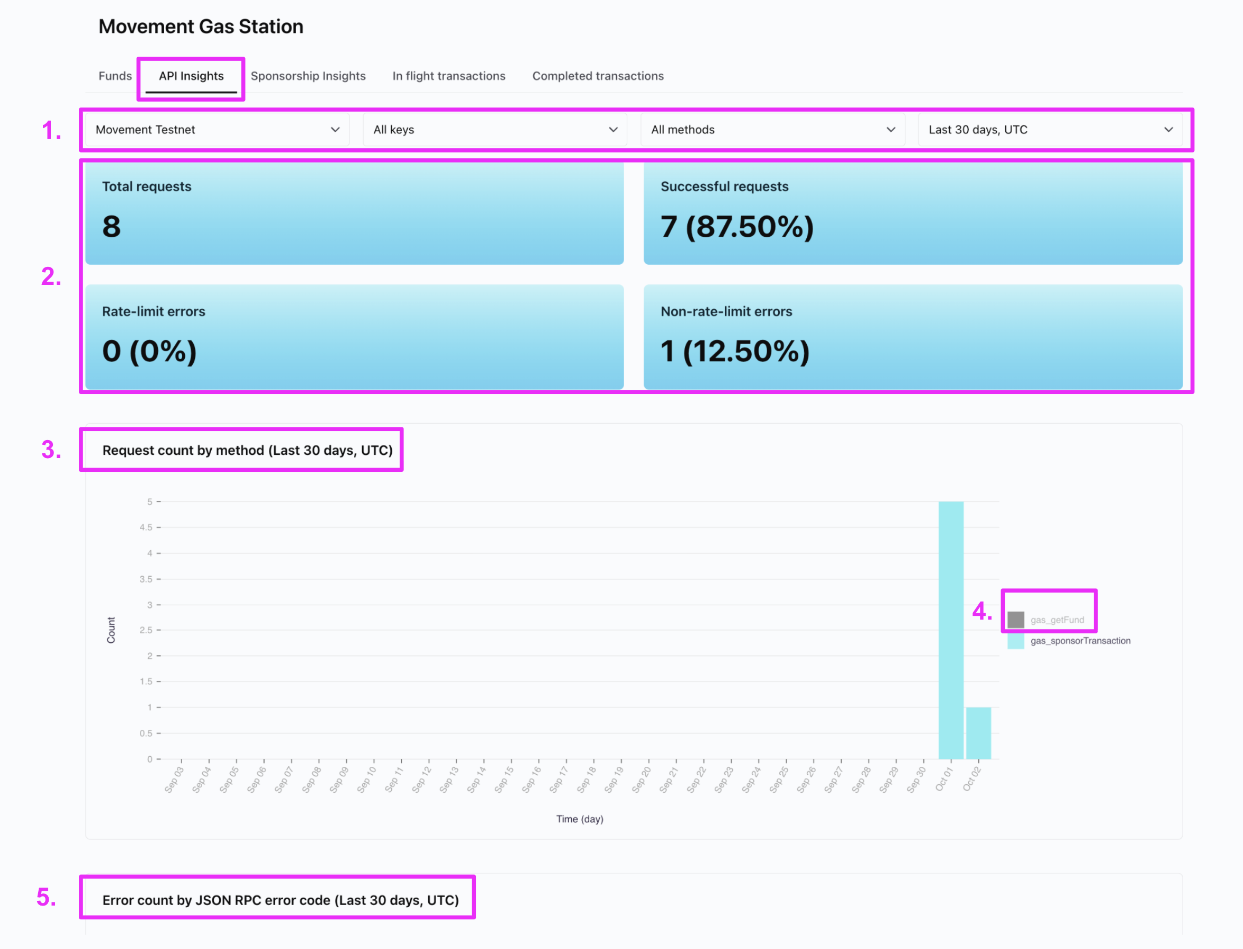Select the API Insights tab

[191, 76]
